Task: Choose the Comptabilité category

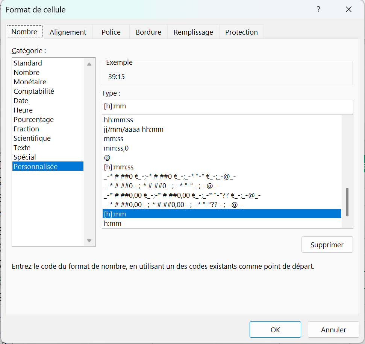Action: point(48,91)
